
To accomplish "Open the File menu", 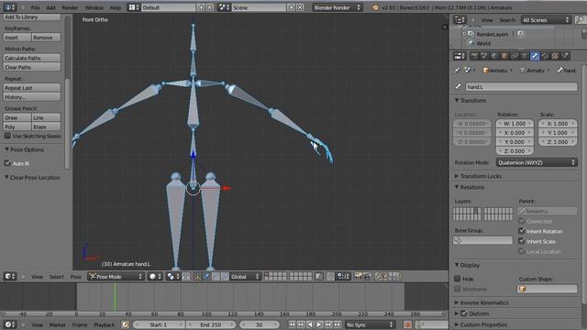I will click(x=36, y=7).
